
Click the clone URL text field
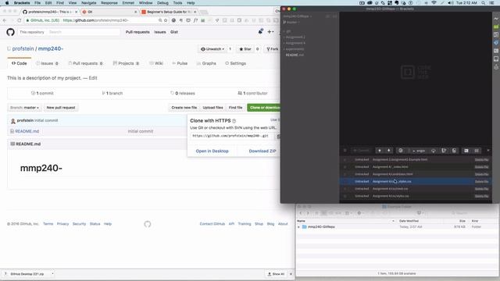point(233,136)
